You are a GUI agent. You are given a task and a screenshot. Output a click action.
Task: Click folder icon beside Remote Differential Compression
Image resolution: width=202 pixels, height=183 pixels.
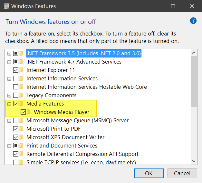(x=22, y=154)
